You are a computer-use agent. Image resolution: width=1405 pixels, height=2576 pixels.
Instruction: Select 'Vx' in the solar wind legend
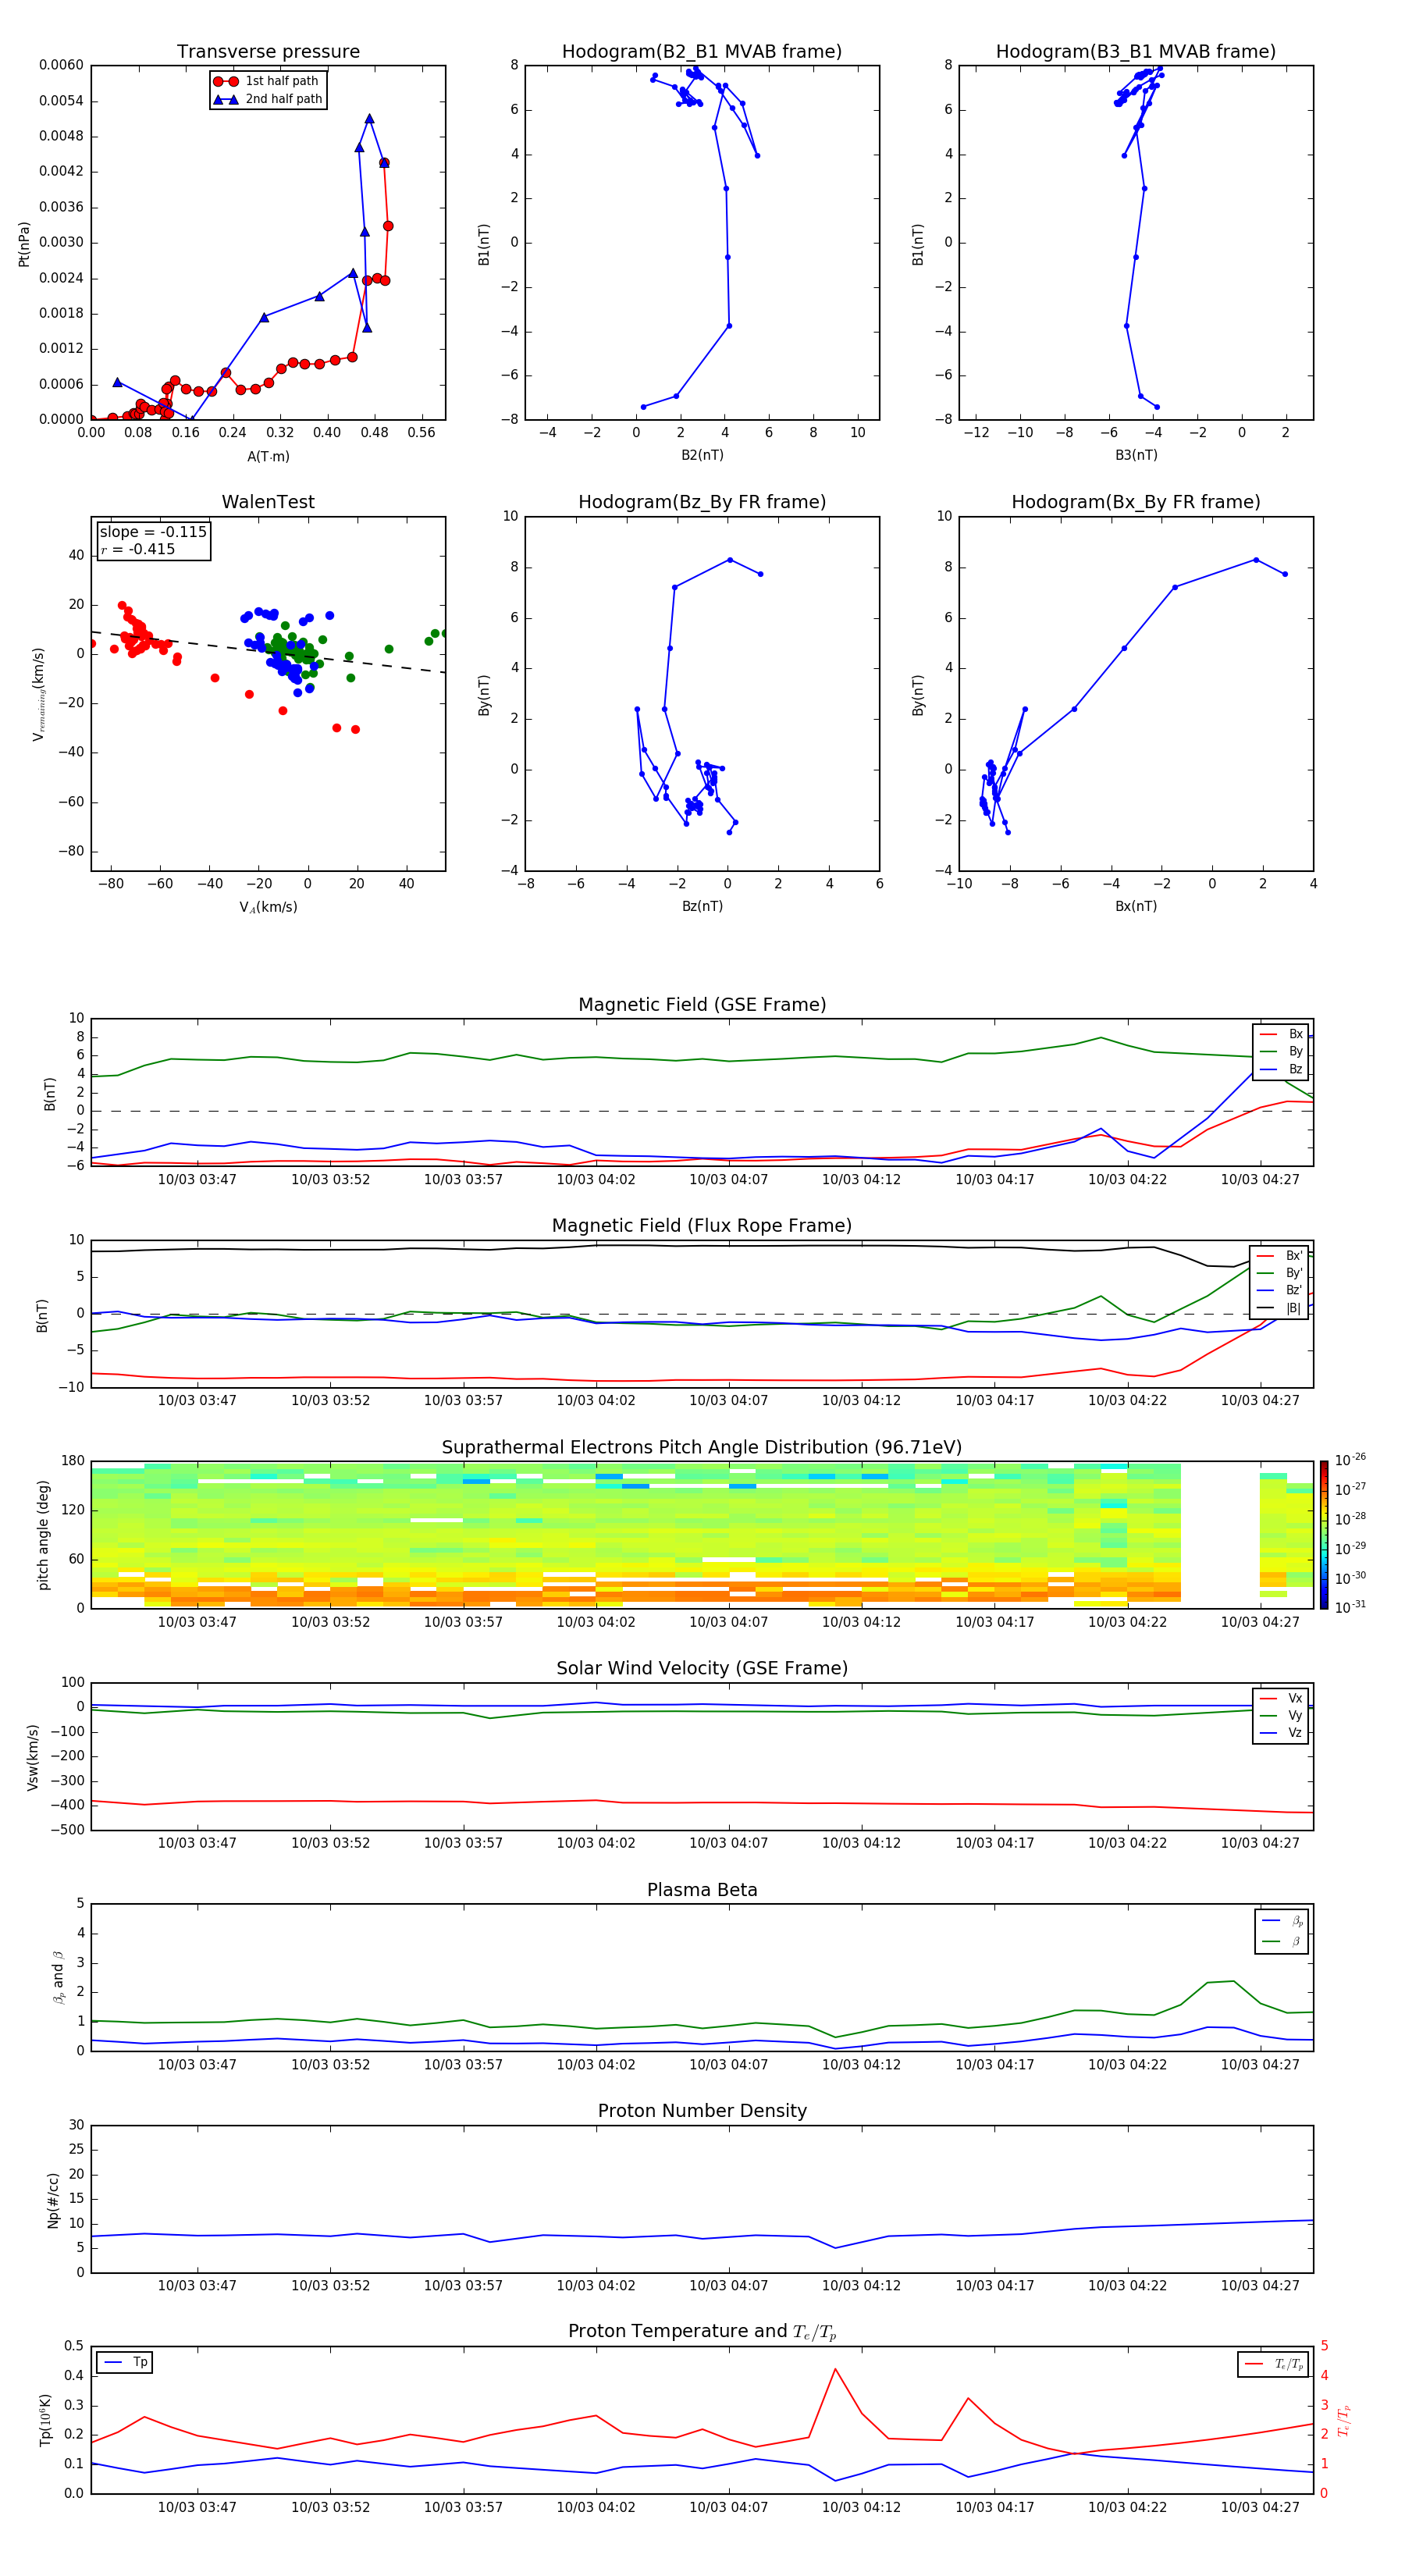[x=1282, y=1698]
